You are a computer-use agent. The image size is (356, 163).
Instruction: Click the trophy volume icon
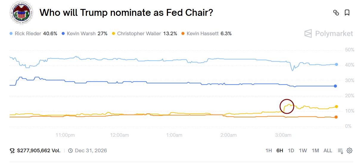coord(12,150)
